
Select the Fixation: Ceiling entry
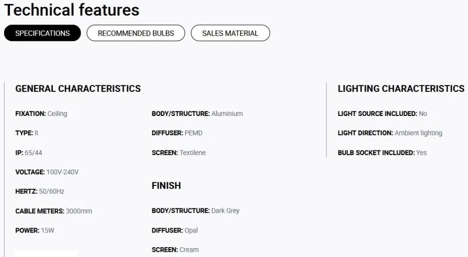point(41,113)
